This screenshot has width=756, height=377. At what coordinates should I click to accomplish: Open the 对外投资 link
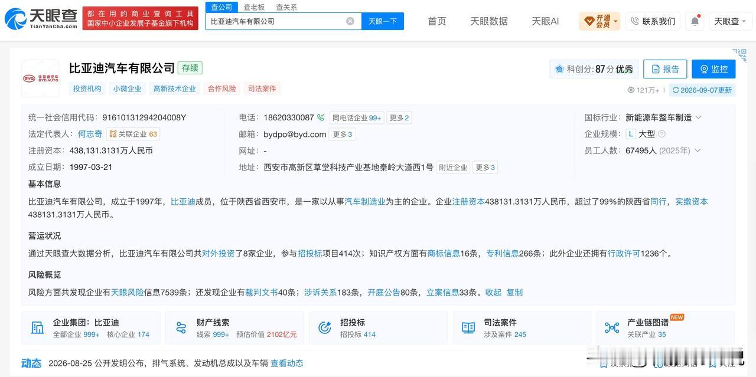point(219,253)
